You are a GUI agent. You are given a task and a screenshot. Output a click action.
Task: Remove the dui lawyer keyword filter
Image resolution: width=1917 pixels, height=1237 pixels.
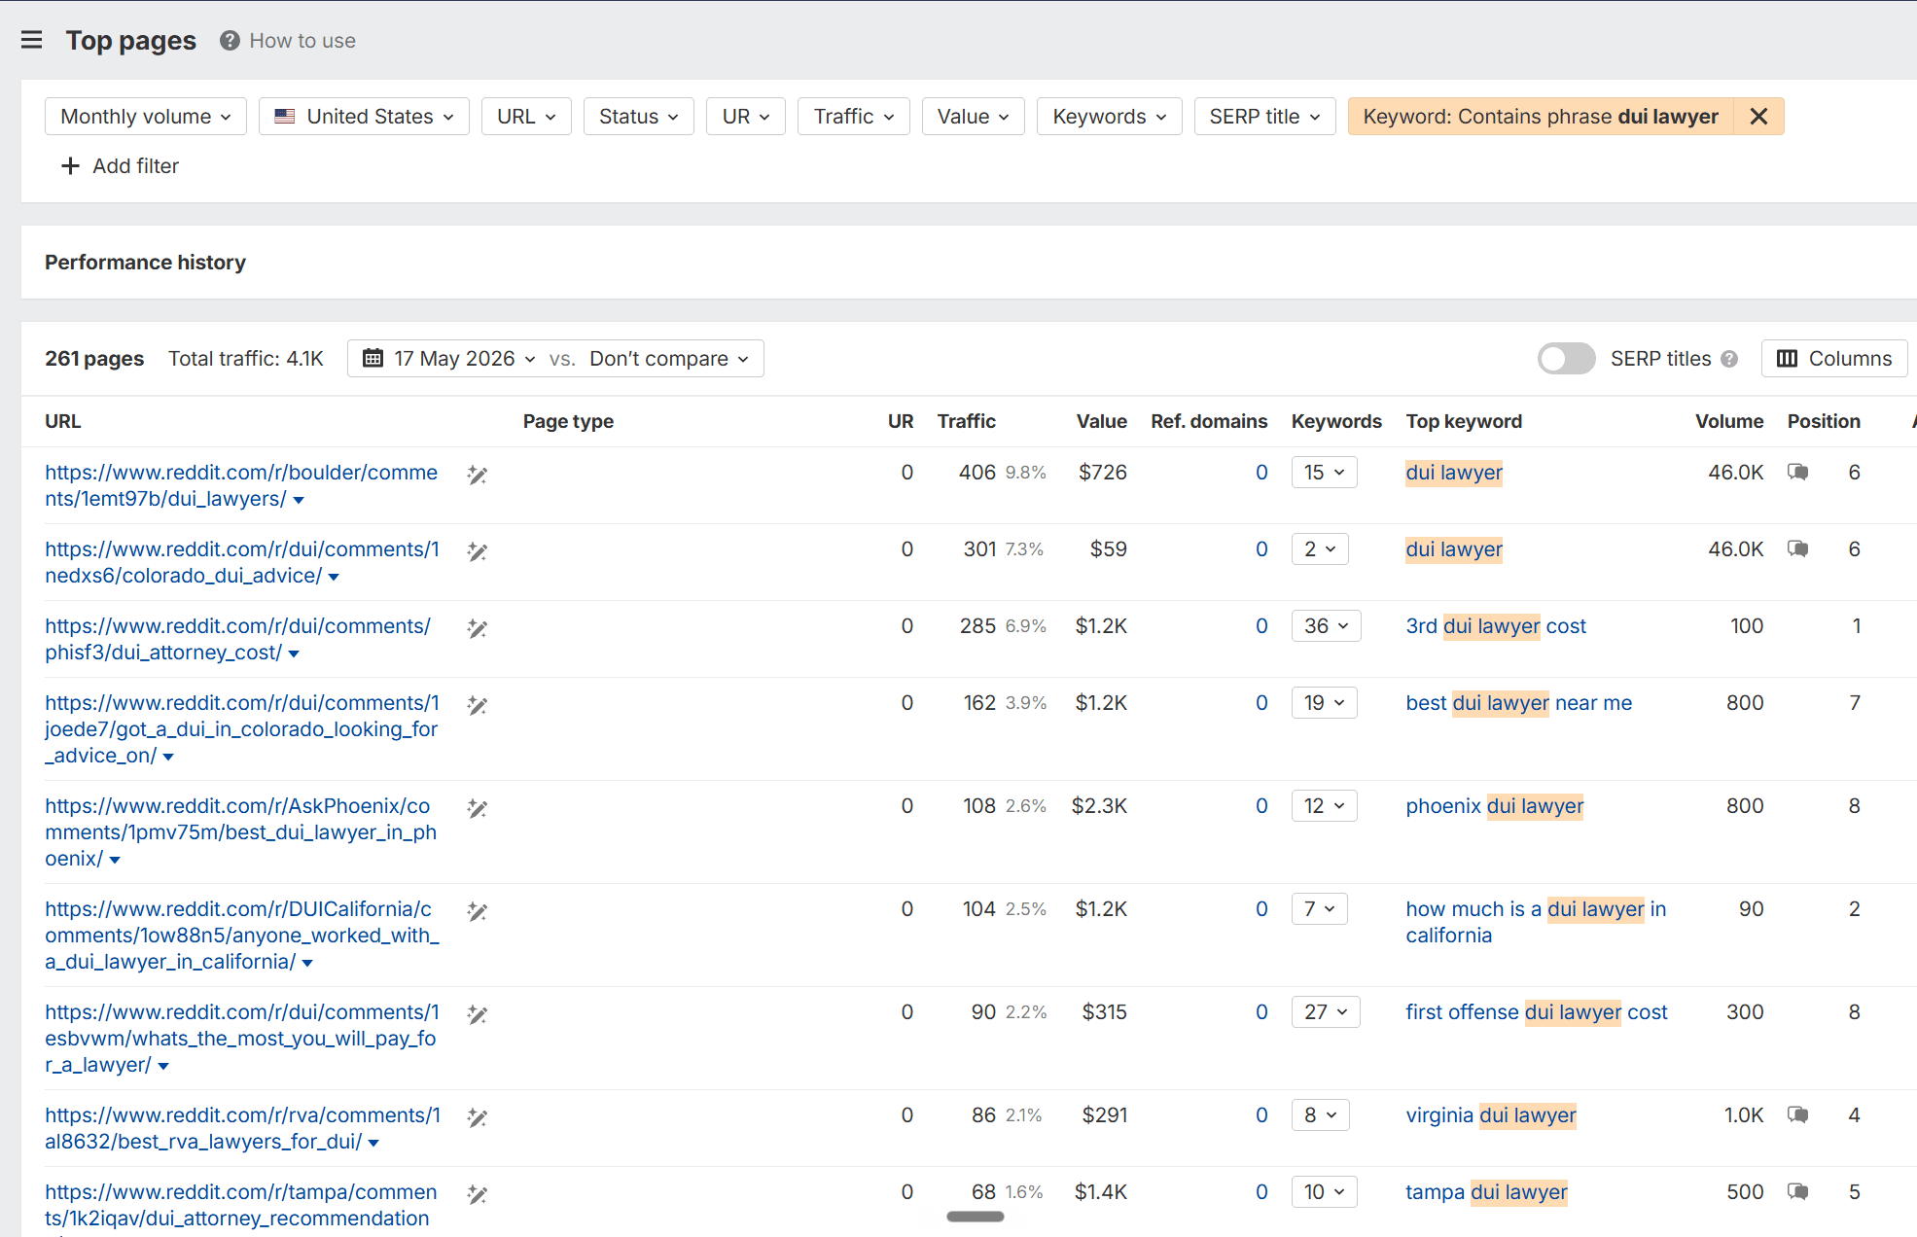[1758, 117]
